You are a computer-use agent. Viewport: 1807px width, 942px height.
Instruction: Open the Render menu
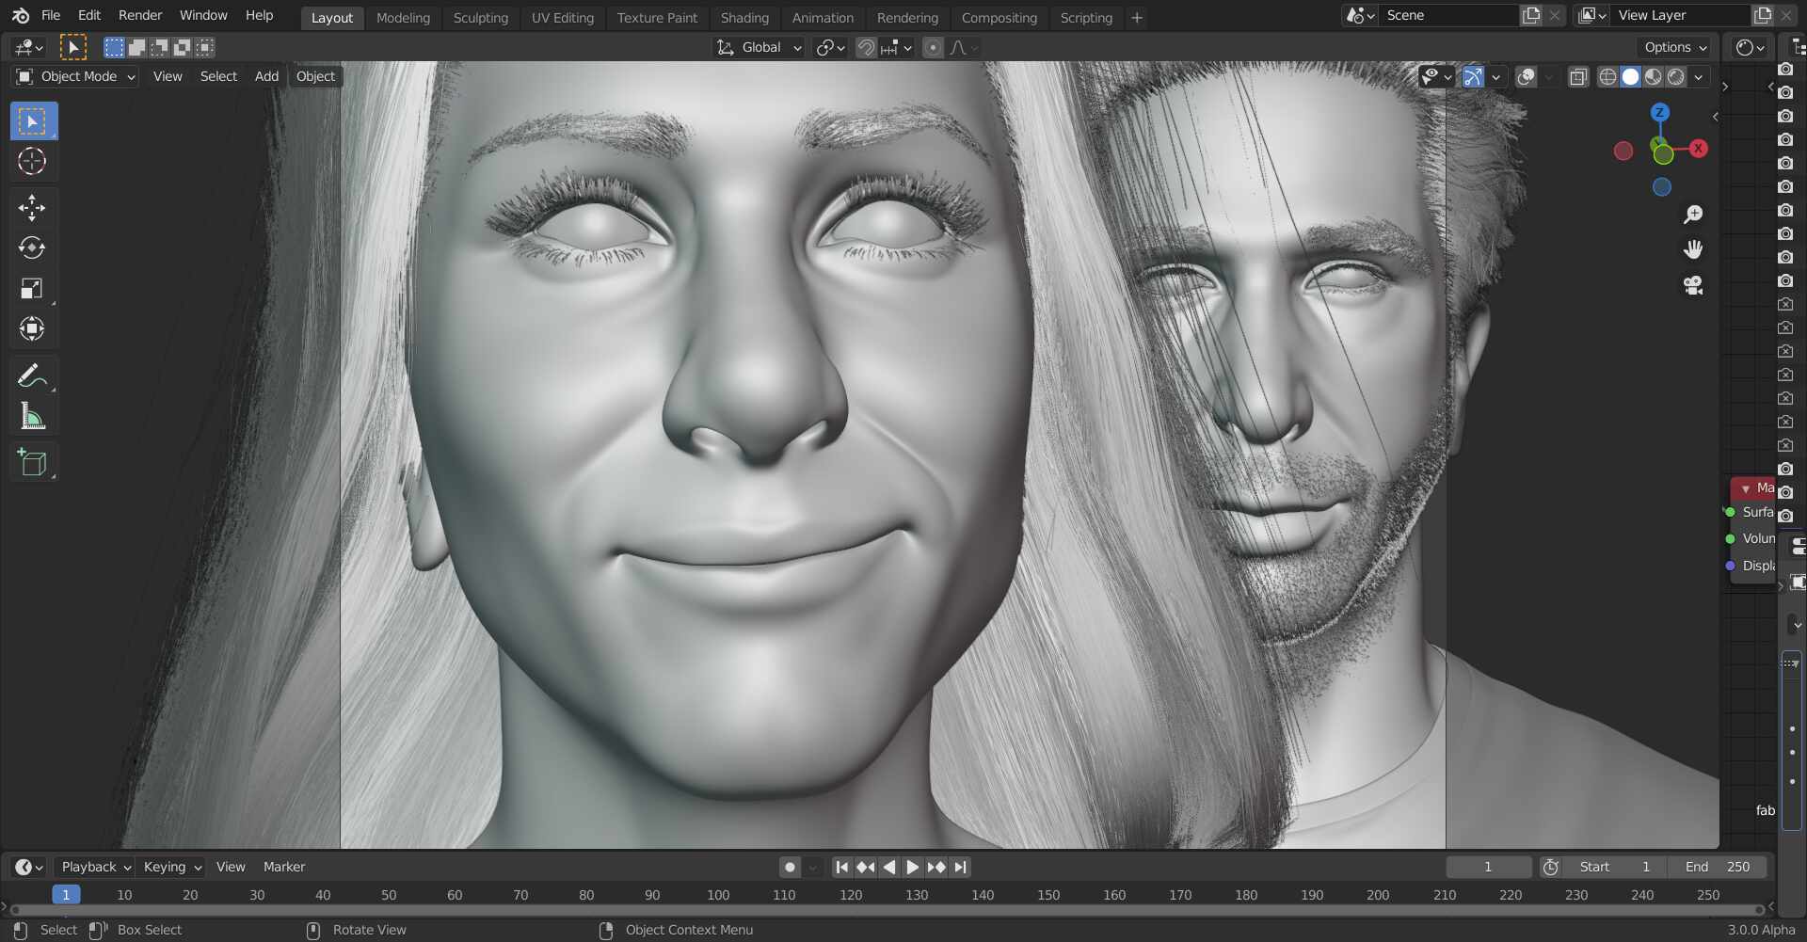tap(140, 15)
